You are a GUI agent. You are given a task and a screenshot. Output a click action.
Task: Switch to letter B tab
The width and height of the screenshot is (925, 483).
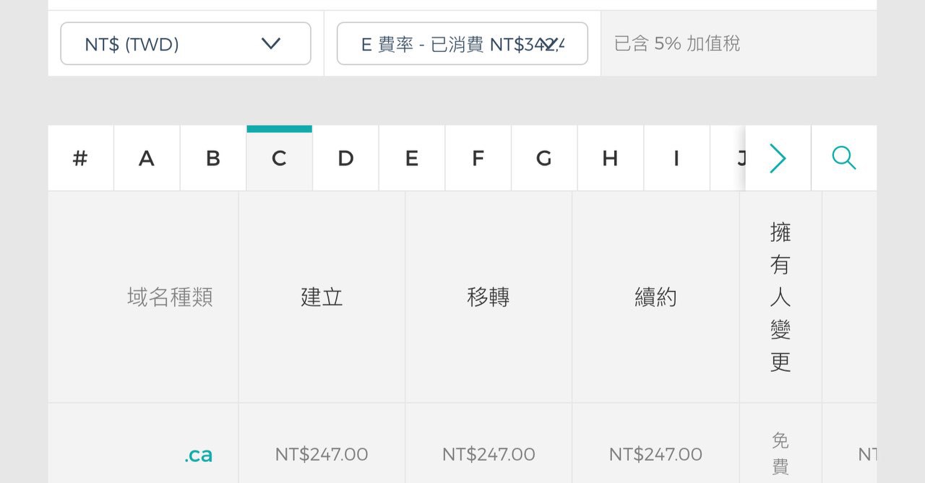coord(213,158)
